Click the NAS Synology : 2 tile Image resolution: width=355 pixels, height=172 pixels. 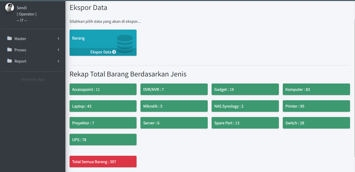coord(245,106)
